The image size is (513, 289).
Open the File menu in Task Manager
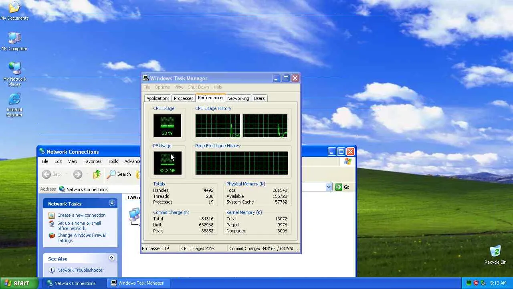pos(147,87)
